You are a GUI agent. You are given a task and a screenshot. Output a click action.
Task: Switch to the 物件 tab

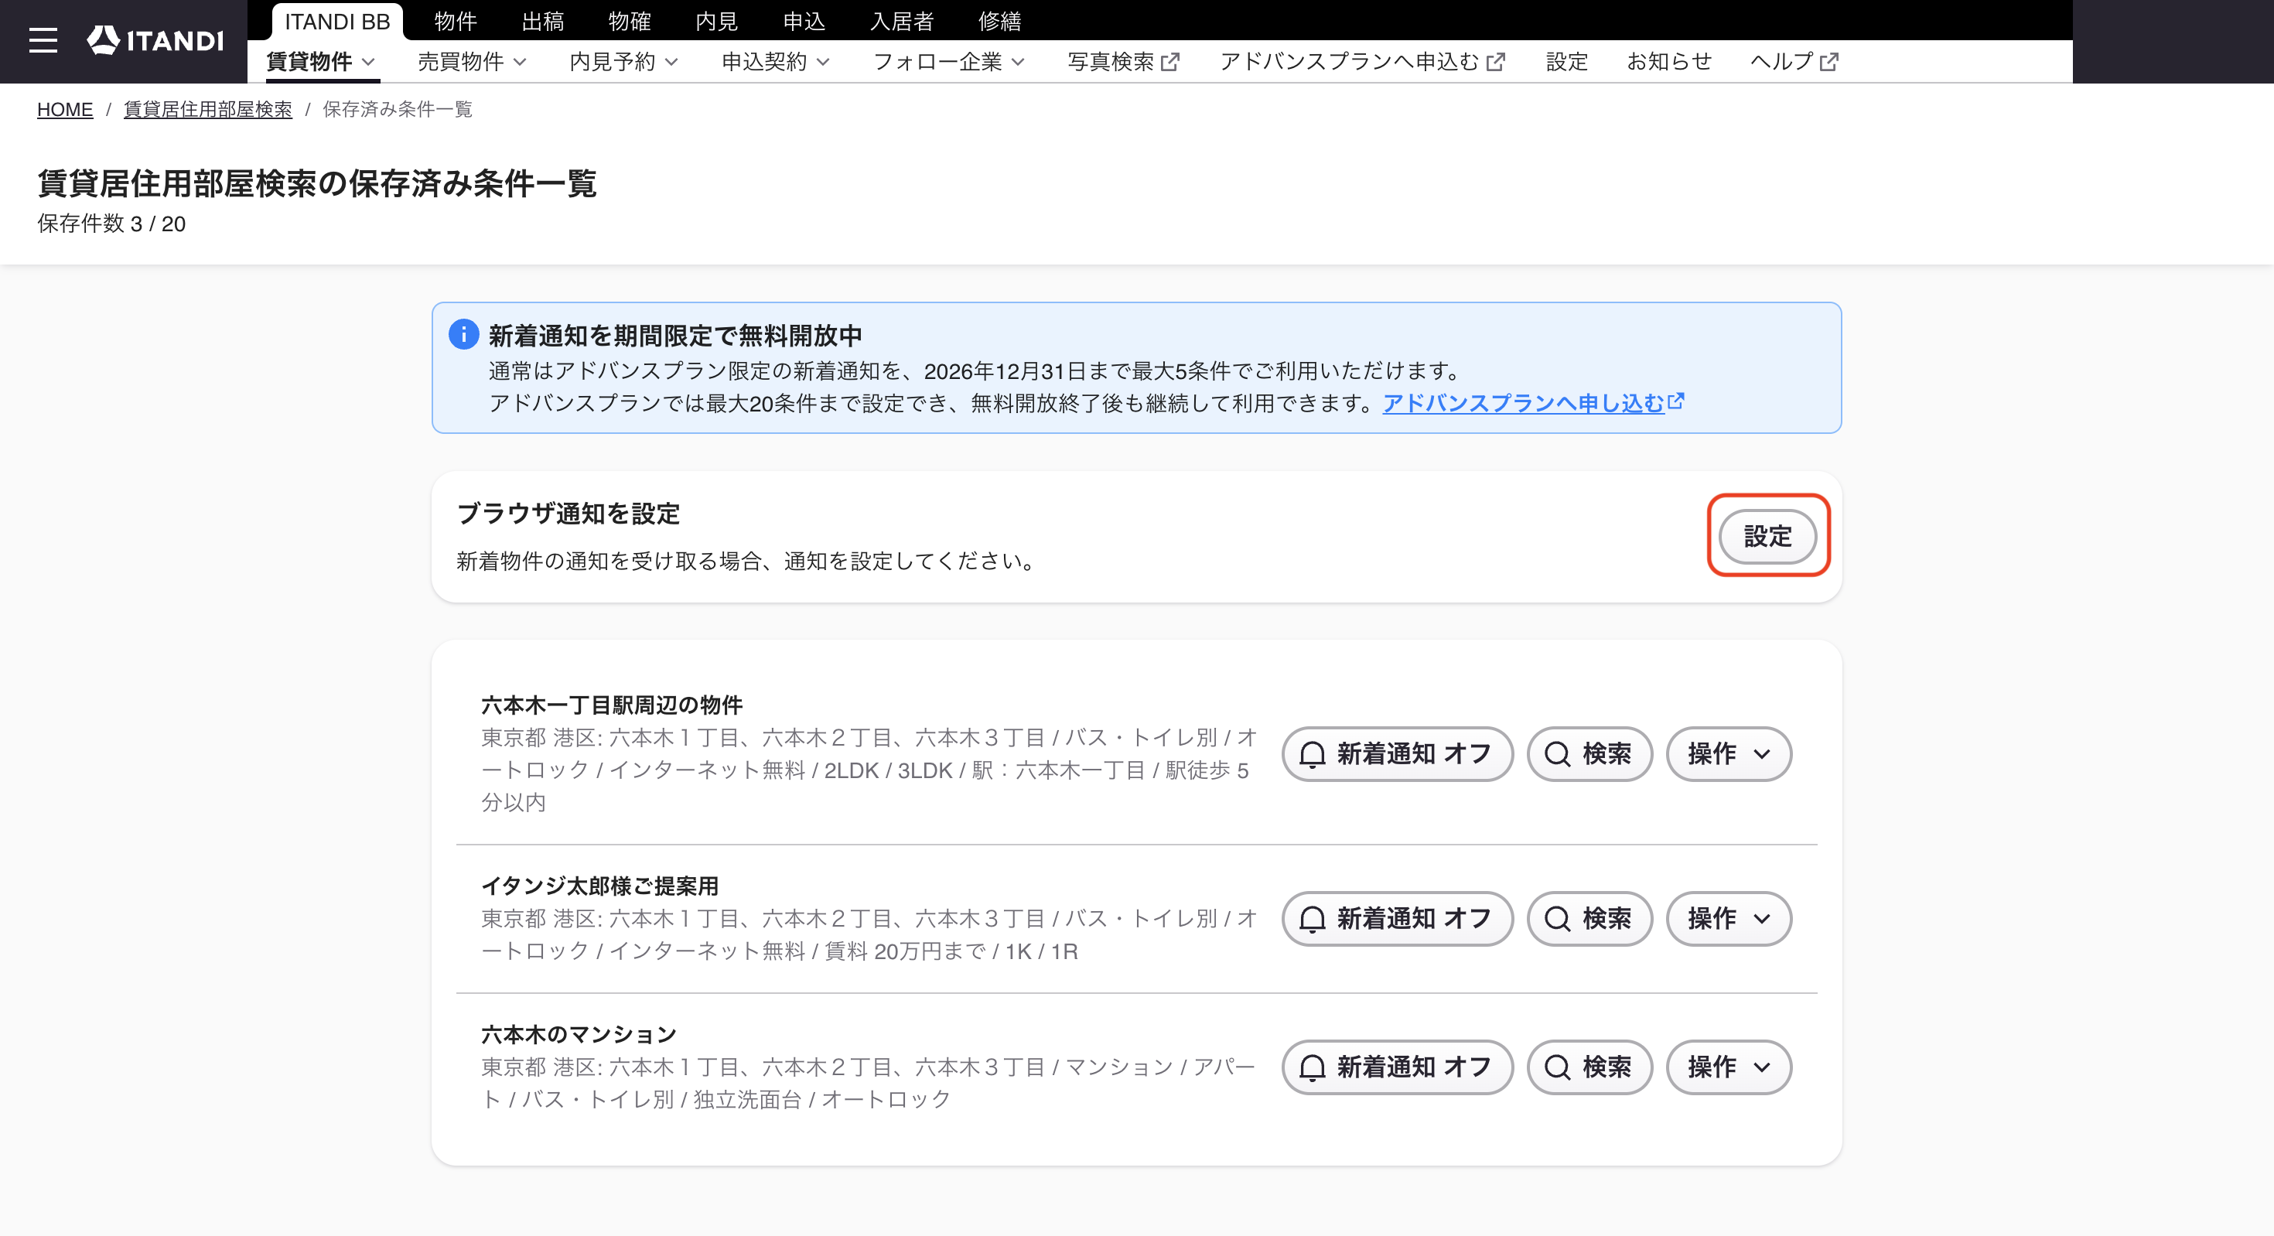[456, 21]
